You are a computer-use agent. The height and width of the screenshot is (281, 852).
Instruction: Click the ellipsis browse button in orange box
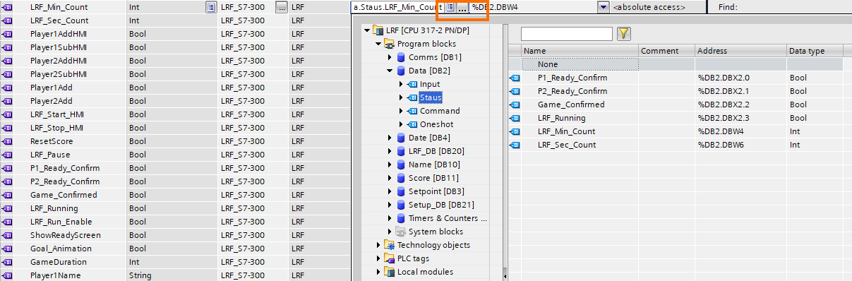tap(462, 7)
